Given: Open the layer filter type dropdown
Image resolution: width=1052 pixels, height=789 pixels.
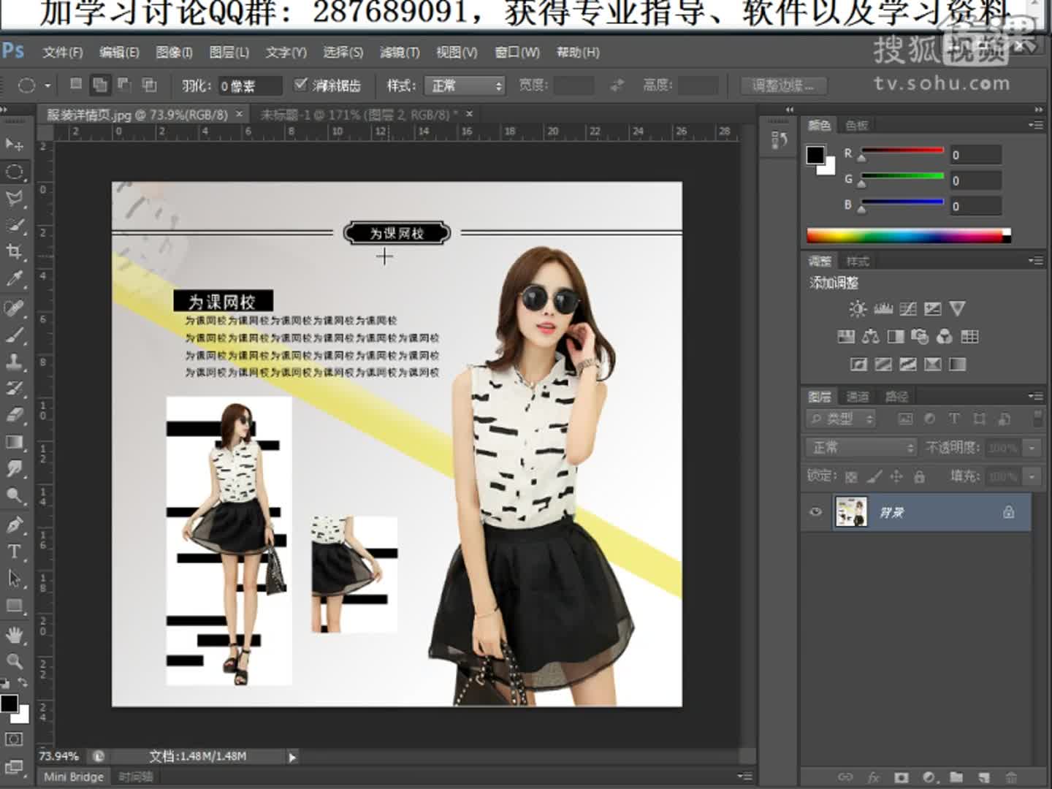Looking at the screenshot, I should pos(842,419).
